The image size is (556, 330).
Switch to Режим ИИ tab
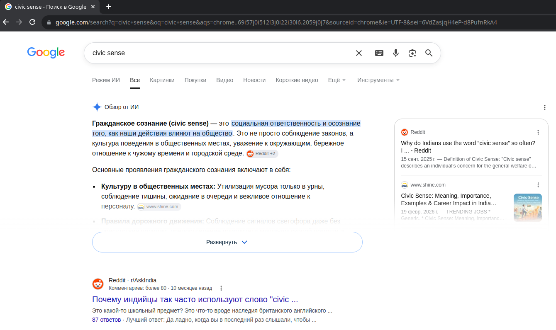point(106,80)
